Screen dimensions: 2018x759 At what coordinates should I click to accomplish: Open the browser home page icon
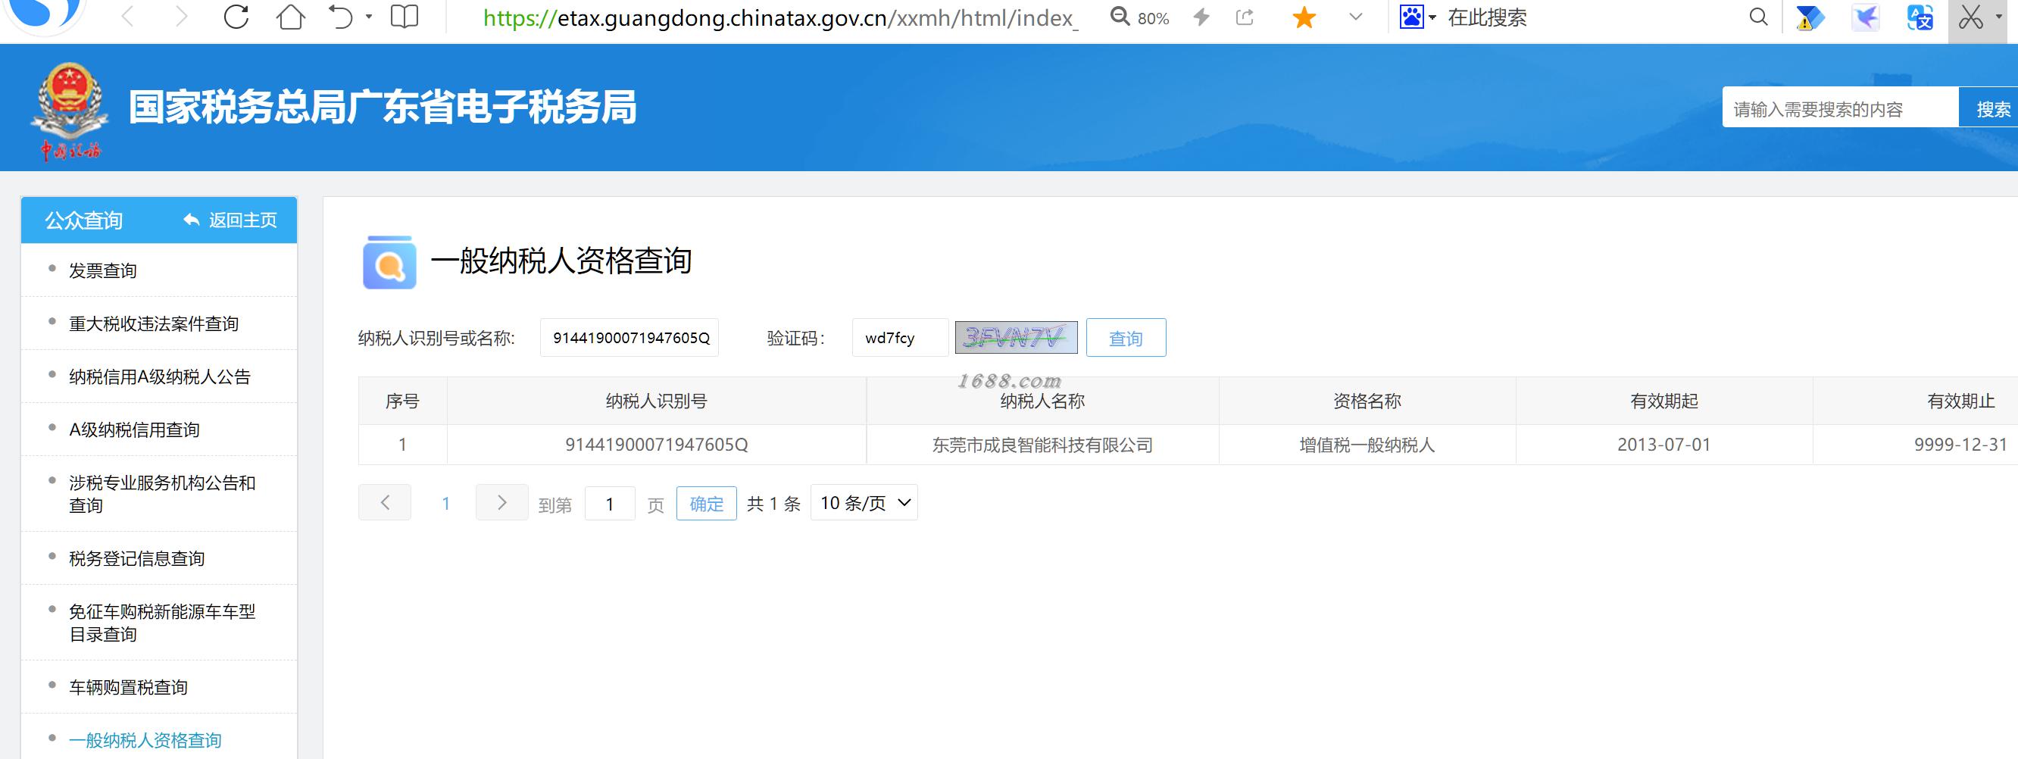pos(291,17)
